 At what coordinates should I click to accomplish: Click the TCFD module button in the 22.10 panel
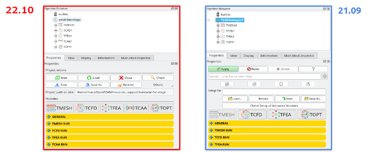(x=87, y=108)
